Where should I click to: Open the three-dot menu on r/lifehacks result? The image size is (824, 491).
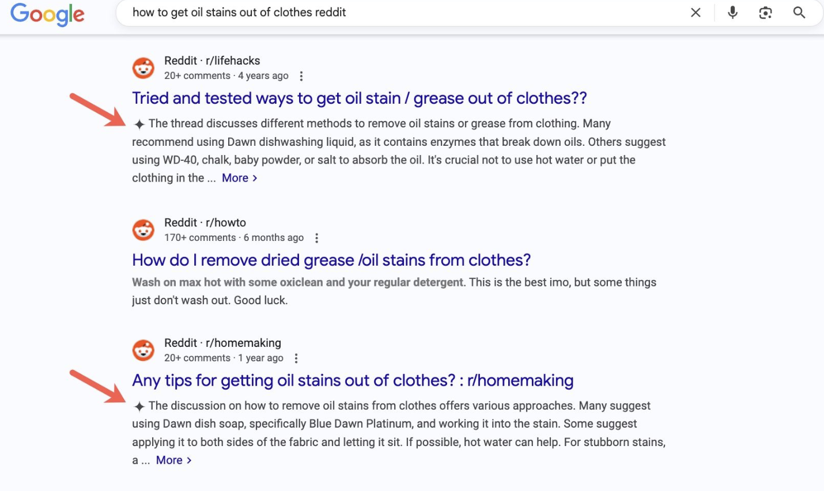point(301,75)
